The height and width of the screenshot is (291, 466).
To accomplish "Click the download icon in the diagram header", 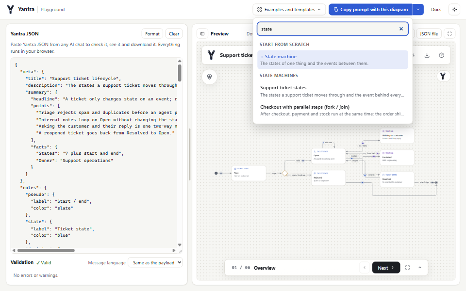I will coord(427,55).
